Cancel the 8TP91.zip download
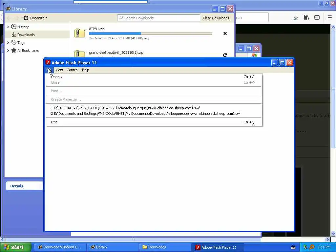This screenshot has height=252, width=336. 225,33
